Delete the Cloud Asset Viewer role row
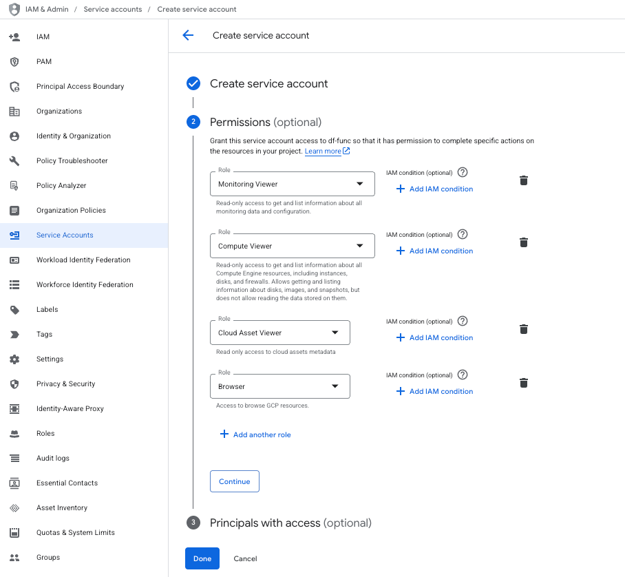The image size is (625, 577). [x=524, y=329]
